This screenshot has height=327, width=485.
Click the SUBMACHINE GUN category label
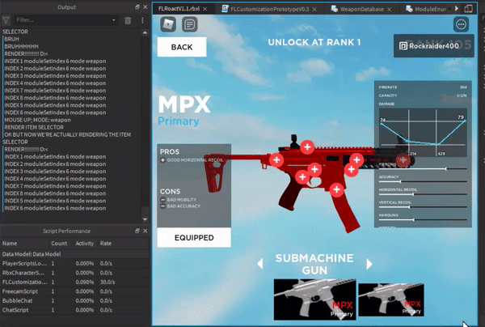coord(314,264)
